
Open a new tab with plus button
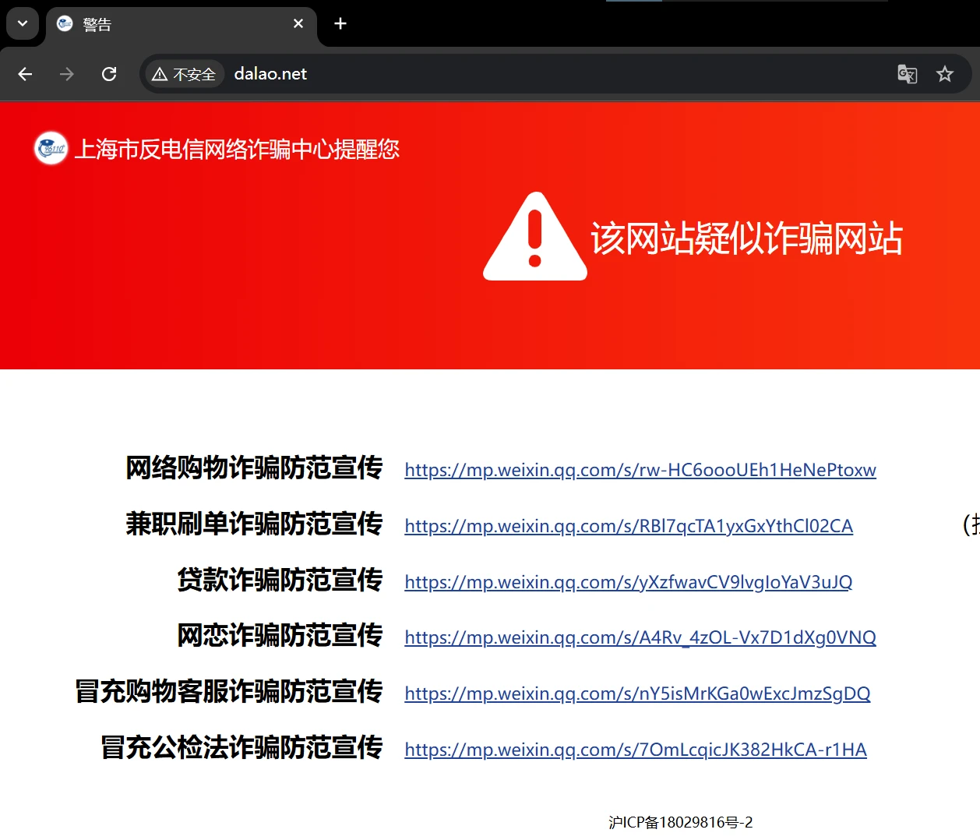tap(340, 24)
